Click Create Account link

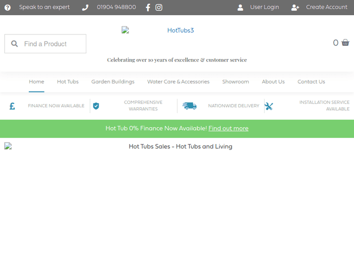coord(326,8)
